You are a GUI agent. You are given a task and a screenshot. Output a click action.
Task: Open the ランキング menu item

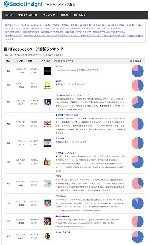pos(49,15)
